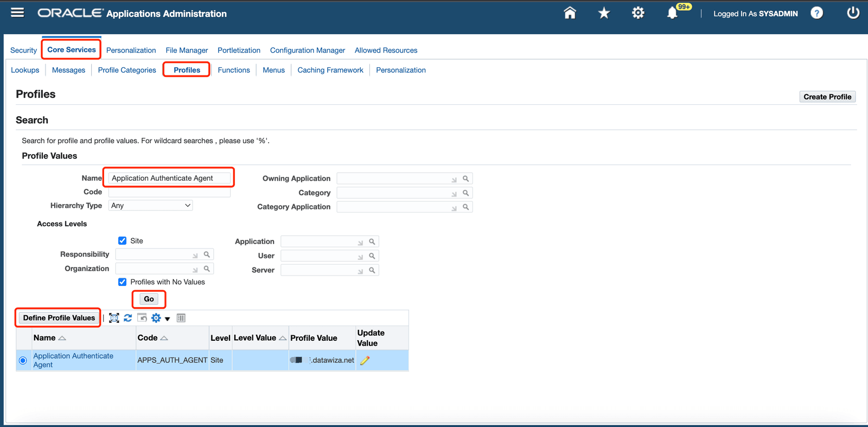Open the Configuration Manager tab
This screenshot has width=868, height=427.
[308, 50]
